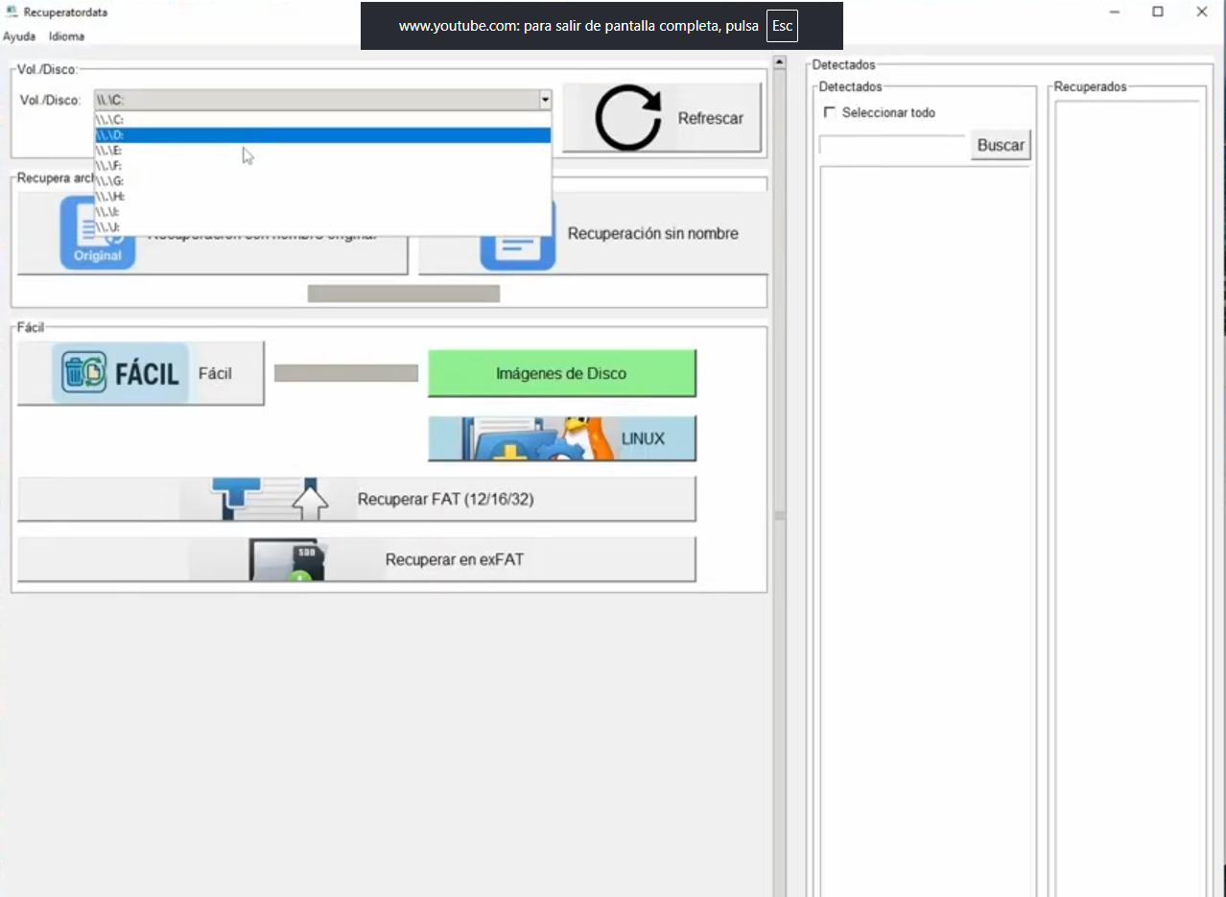Click the green Imágenes de Disco button
Image resolution: width=1226 pixels, height=897 pixels.
(x=561, y=373)
